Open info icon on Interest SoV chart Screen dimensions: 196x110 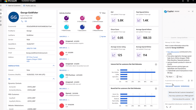156,64
